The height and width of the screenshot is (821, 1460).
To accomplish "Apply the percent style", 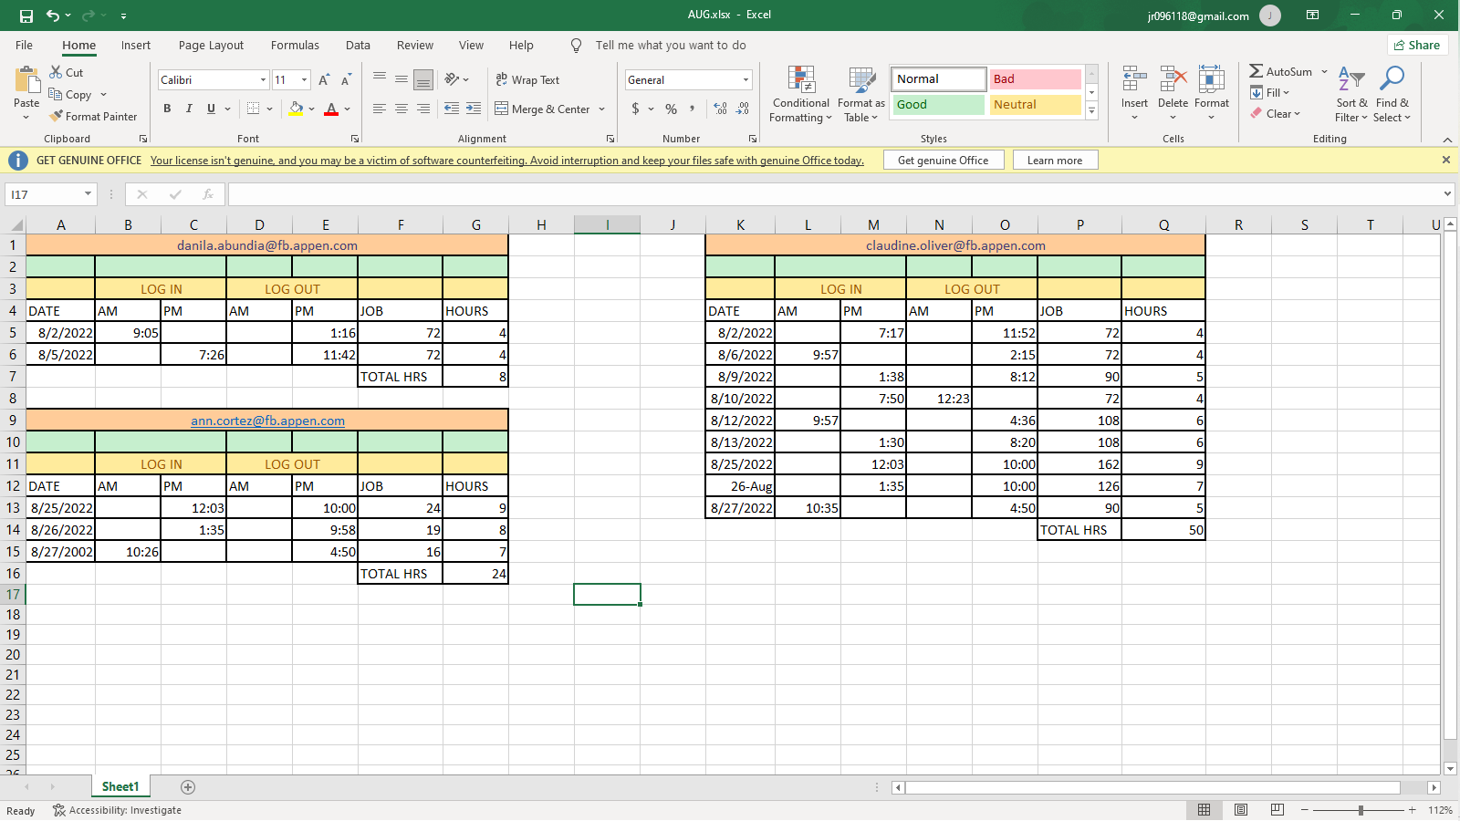I will click(672, 109).
